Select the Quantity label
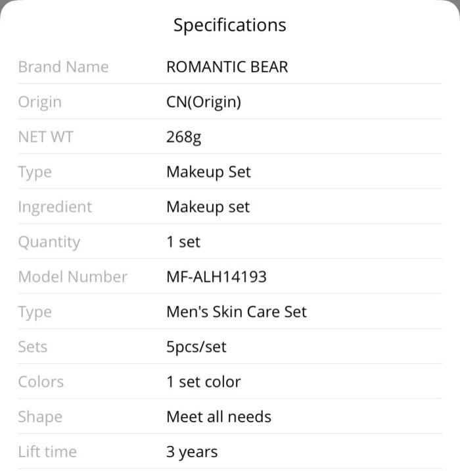The width and height of the screenshot is (460, 471). pyautogui.click(x=49, y=242)
